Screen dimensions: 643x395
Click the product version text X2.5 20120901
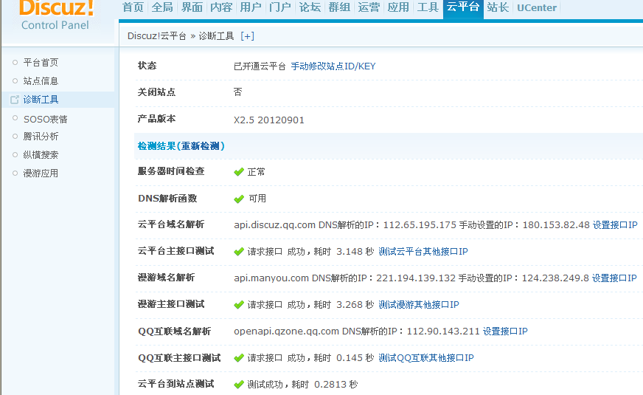[x=269, y=120]
